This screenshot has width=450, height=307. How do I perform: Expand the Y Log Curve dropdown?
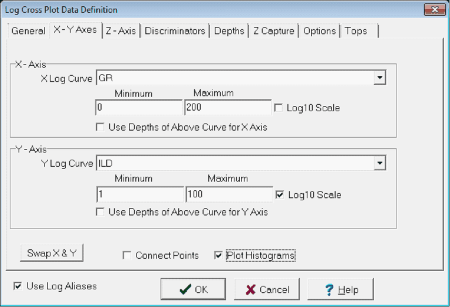tap(379, 164)
